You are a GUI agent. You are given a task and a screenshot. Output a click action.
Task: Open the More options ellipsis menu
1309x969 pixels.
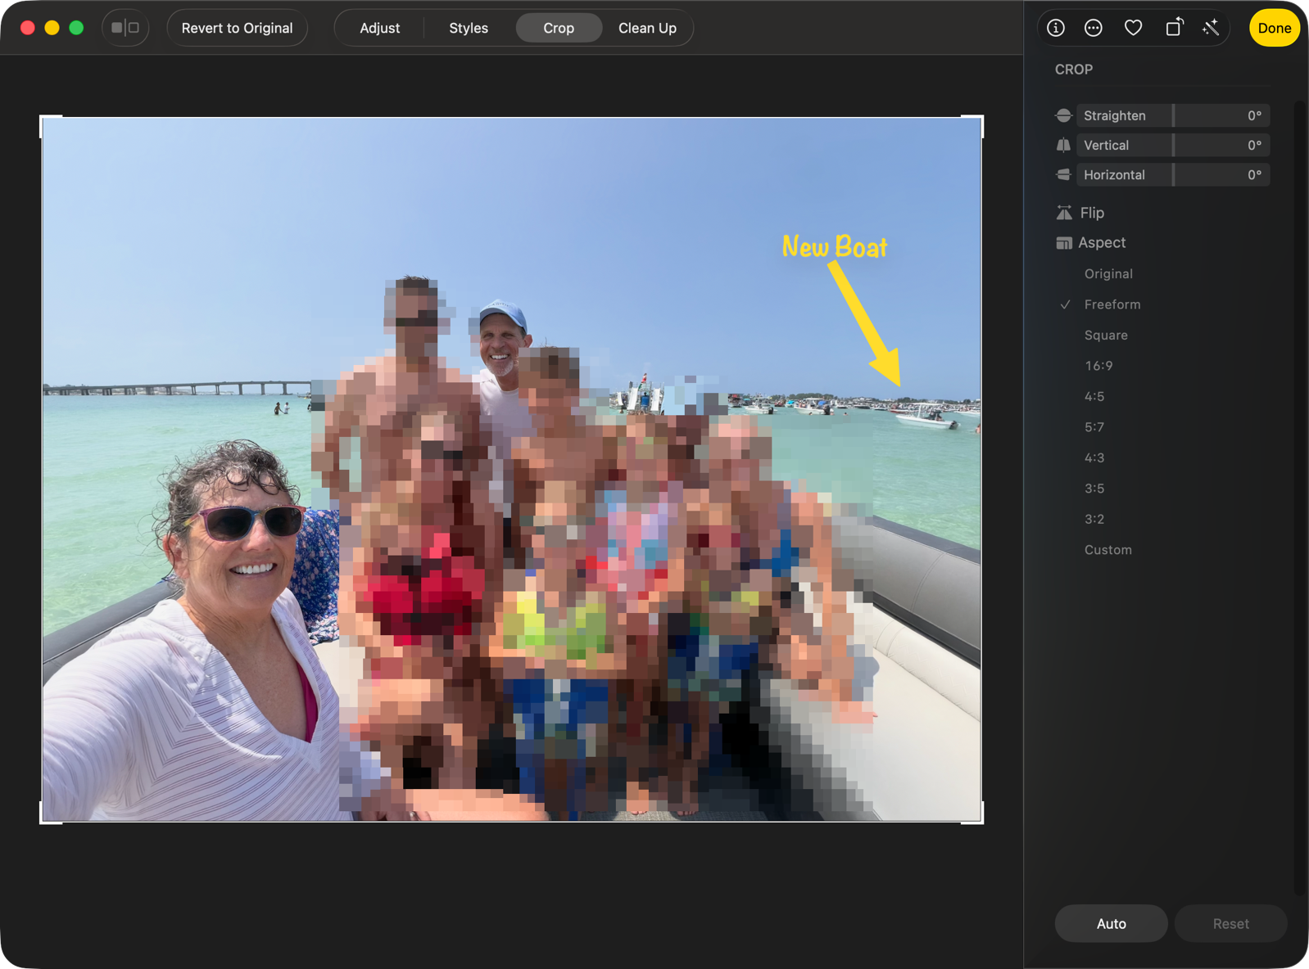(1094, 28)
